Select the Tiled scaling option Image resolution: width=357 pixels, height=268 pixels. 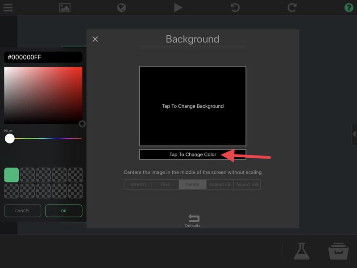[x=165, y=184]
